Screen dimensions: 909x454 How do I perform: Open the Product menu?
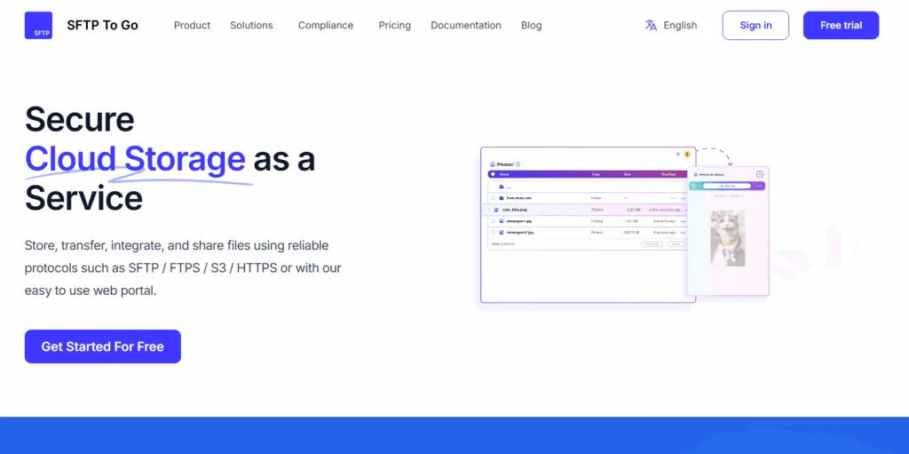[192, 26]
